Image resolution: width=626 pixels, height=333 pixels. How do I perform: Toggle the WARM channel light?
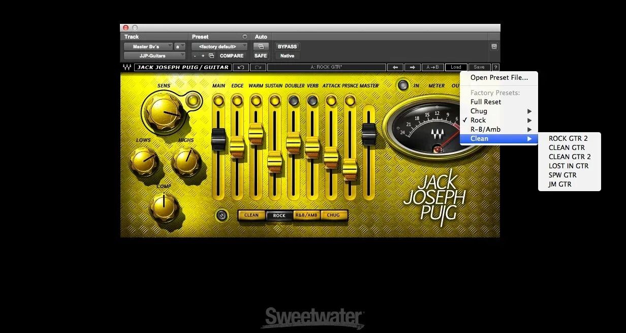coord(256,101)
